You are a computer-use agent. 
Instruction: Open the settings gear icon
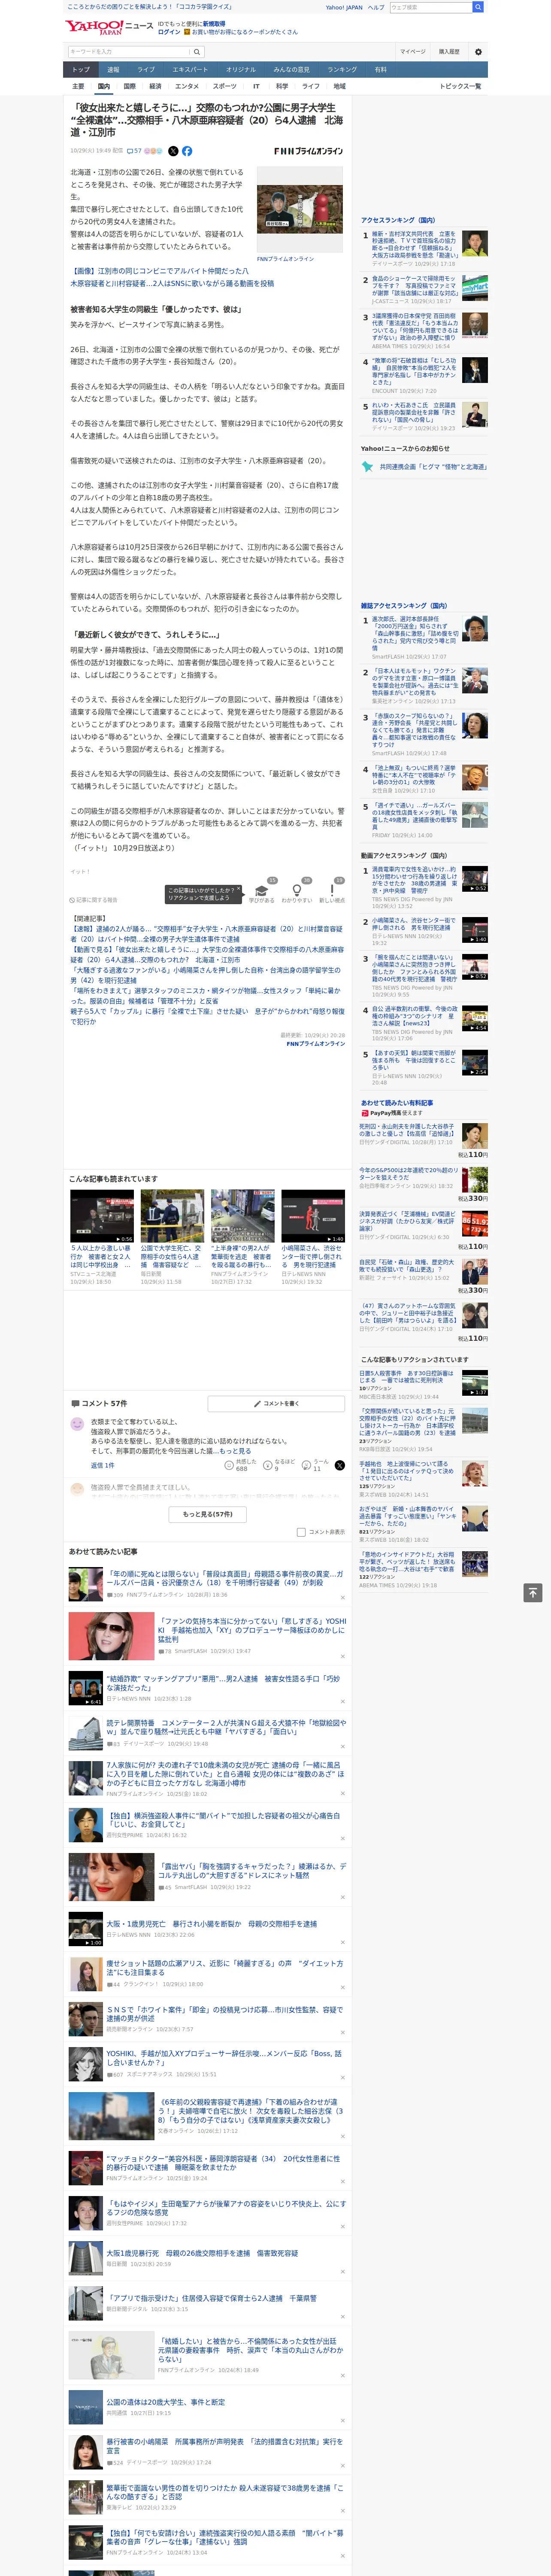point(478,52)
